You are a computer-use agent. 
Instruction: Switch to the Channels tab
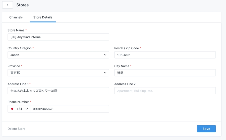[16, 17]
